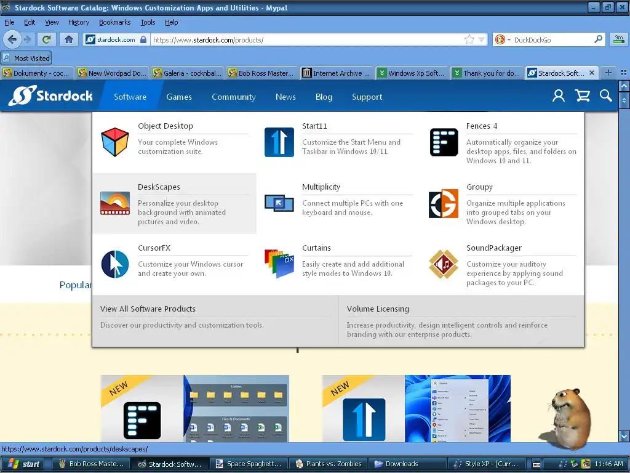Open the user account icon
Screen dimensions: 630x473
pyautogui.click(x=559, y=95)
